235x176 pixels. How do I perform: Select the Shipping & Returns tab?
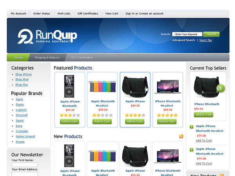pyautogui.click(x=47, y=57)
